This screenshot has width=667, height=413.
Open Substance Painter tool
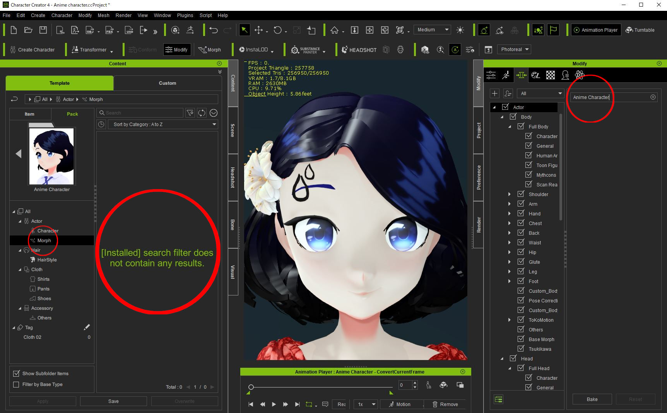[x=306, y=50]
